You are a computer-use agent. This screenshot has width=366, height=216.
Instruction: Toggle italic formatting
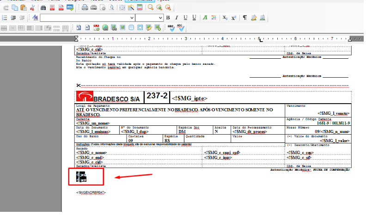click(x=177, y=18)
